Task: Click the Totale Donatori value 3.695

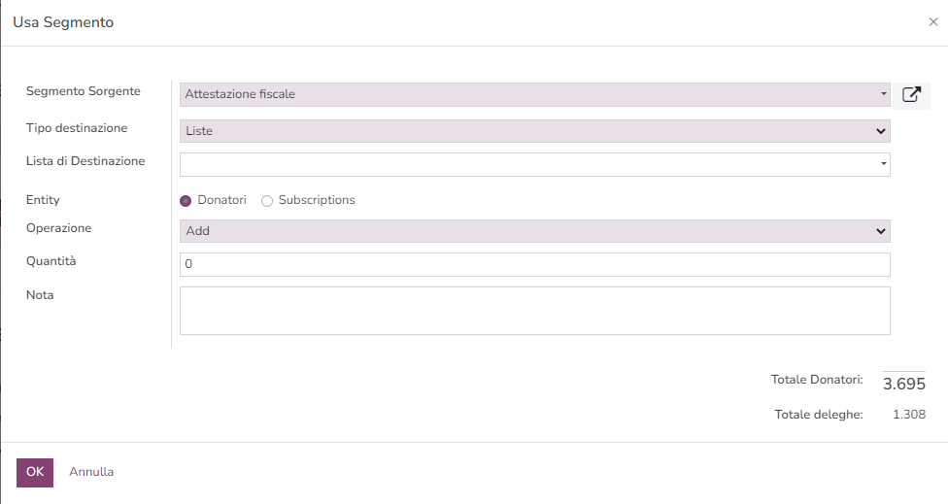Action: click(x=903, y=384)
